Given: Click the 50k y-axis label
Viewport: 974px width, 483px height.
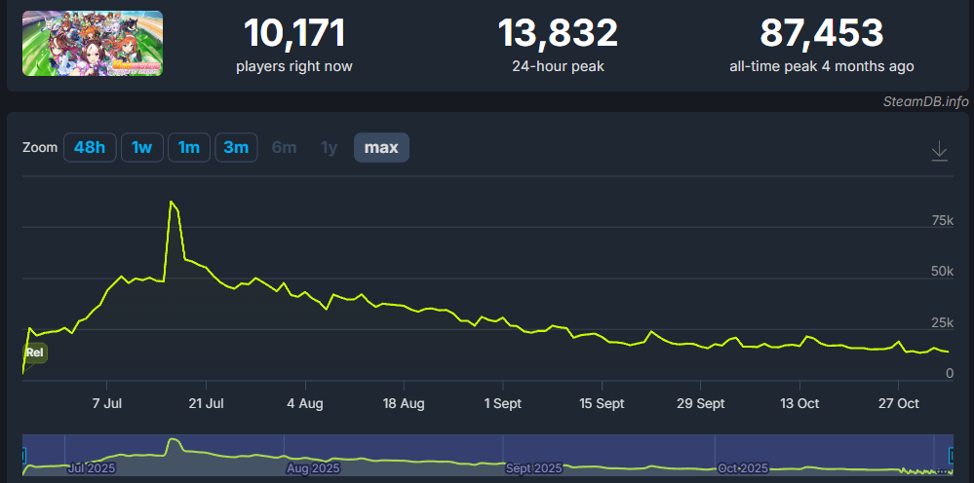Looking at the screenshot, I should 943,272.
